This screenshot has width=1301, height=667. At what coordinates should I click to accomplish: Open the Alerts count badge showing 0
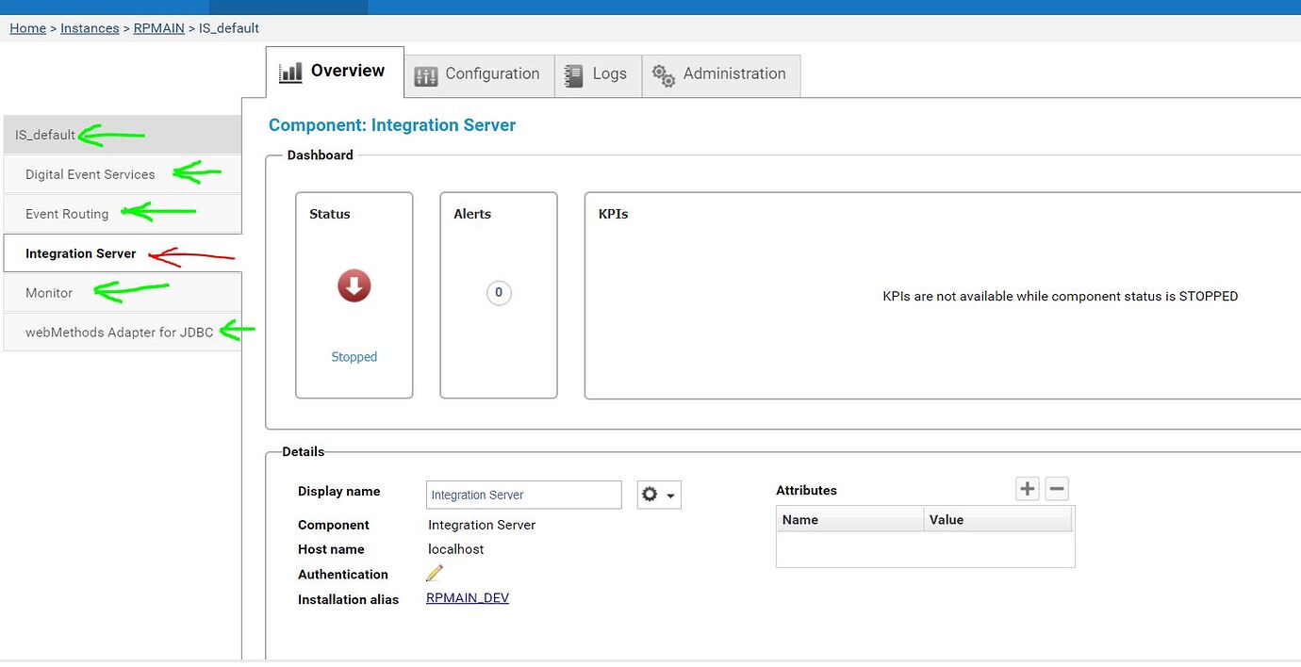click(499, 293)
